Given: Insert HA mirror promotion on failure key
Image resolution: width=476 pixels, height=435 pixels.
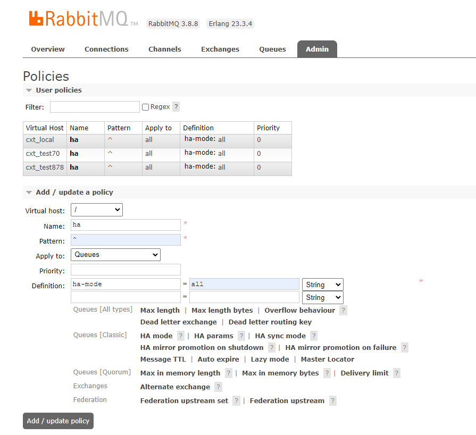Looking at the screenshot, I should (x=340, y=347).
